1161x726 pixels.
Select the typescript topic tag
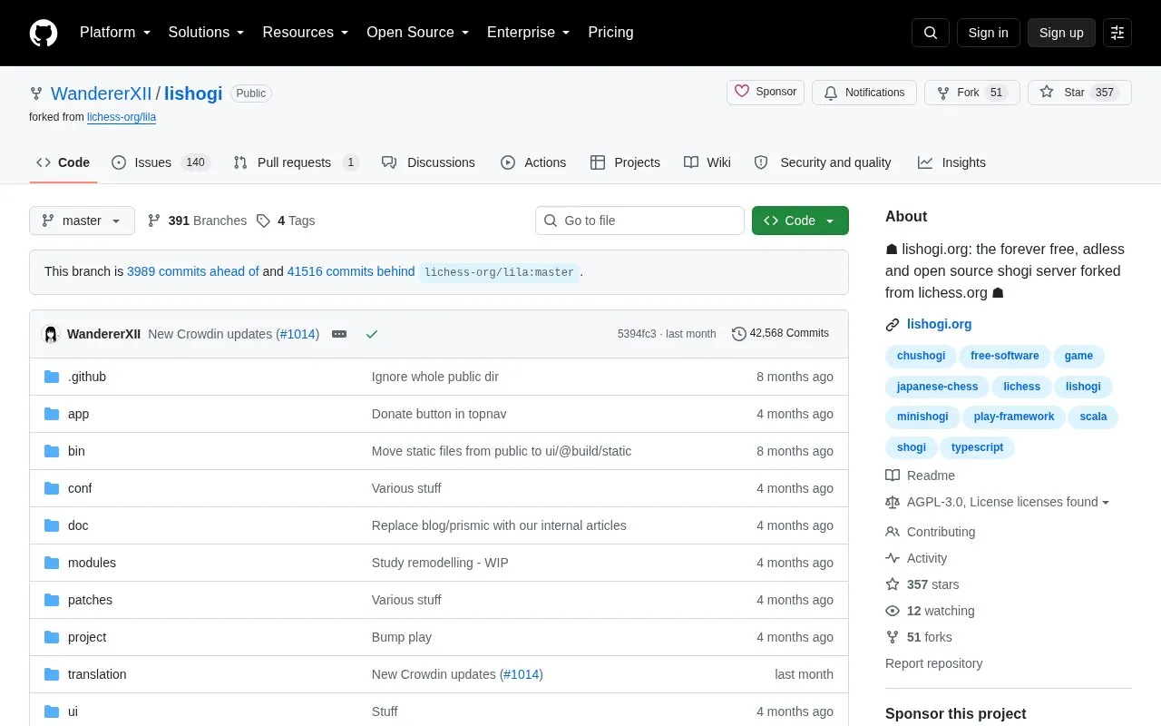click(x=978, y=447)
